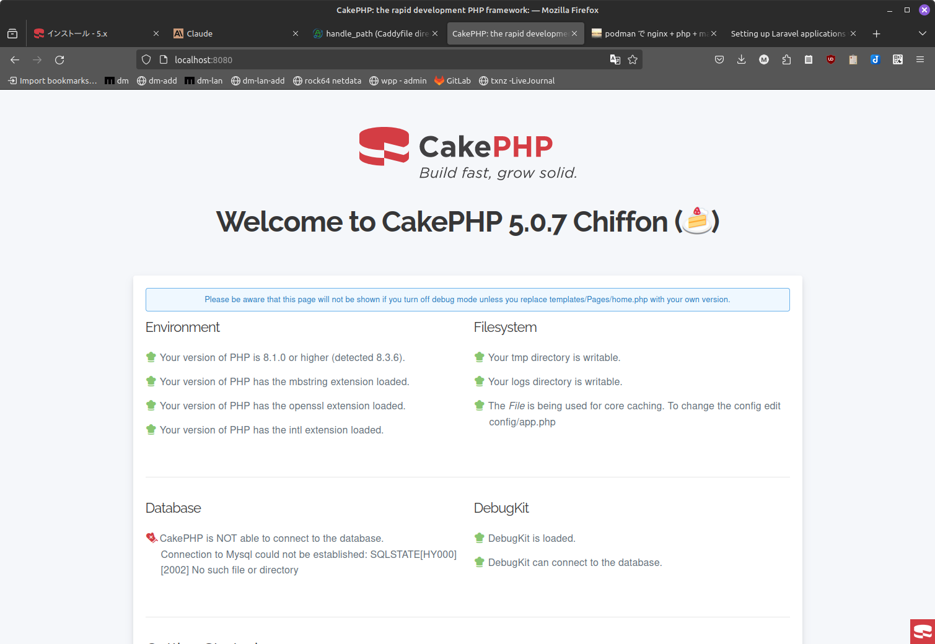This screenshot has height=644, width=935.
Task: Open the QR code extension icon
Action: (898, 59)
